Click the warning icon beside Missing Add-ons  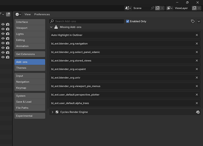56,27
